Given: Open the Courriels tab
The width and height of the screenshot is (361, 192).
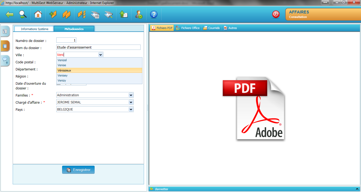Looking at the screenshot, I should [x=212, y=28].
